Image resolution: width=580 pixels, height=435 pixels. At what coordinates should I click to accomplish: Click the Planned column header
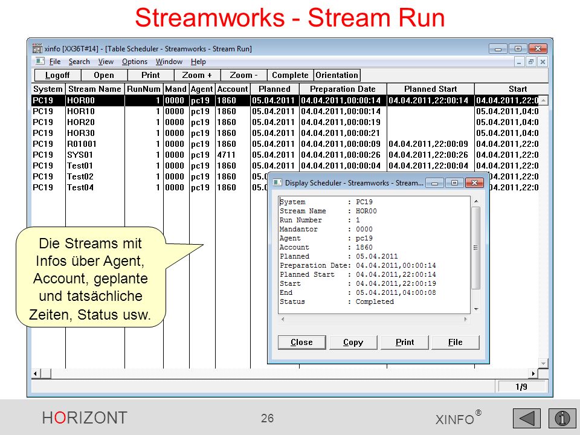tap(275, 89)
